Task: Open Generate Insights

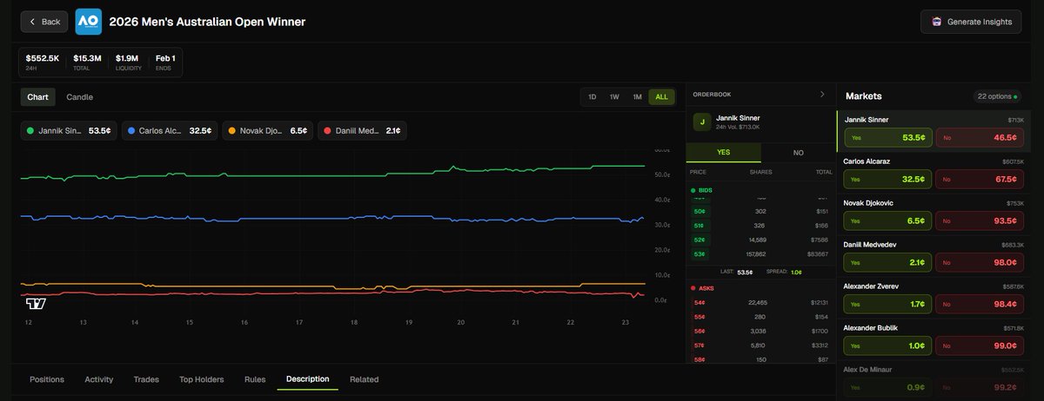Action: click(x=971, y=22)
